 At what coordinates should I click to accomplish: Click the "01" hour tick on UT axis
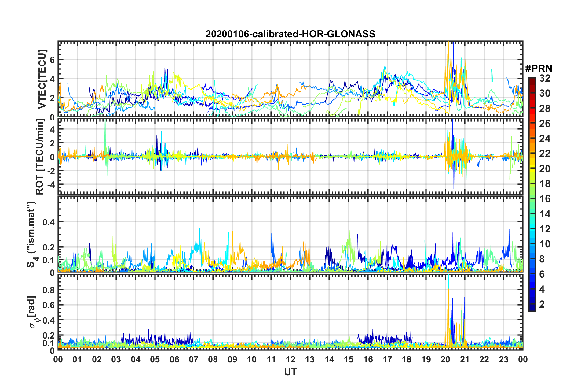click(x=77, y=359)
